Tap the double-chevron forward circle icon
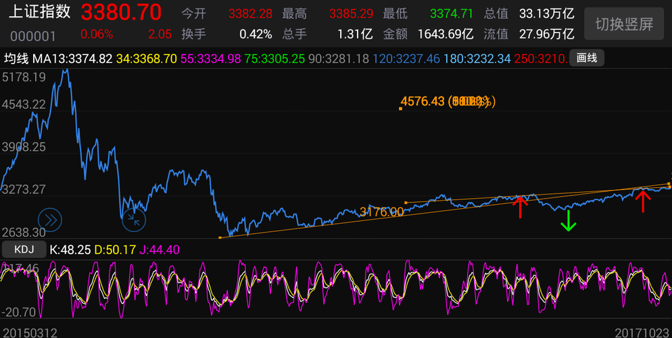The image size is (672, 338). point(50,220)
